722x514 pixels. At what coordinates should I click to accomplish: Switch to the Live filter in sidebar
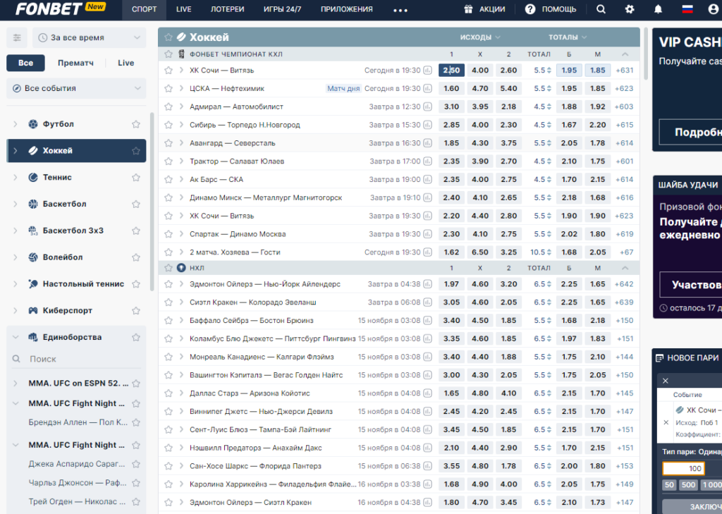(x=126, y=63)
